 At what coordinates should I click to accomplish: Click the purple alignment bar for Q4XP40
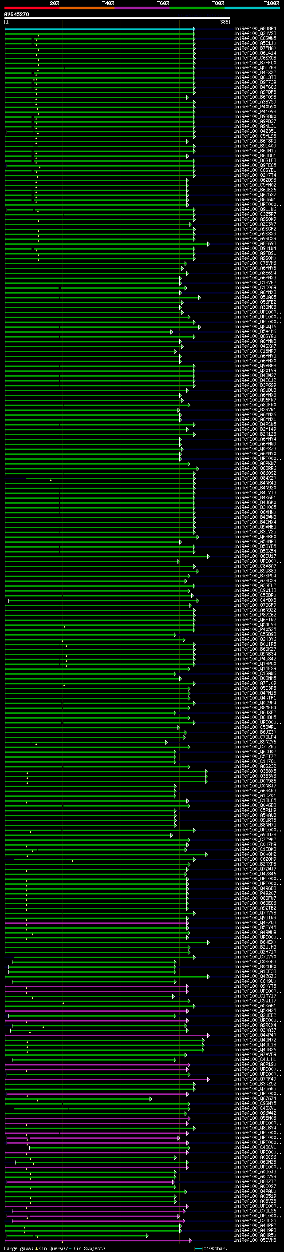pyautogui.click(x=107, y=1036)
